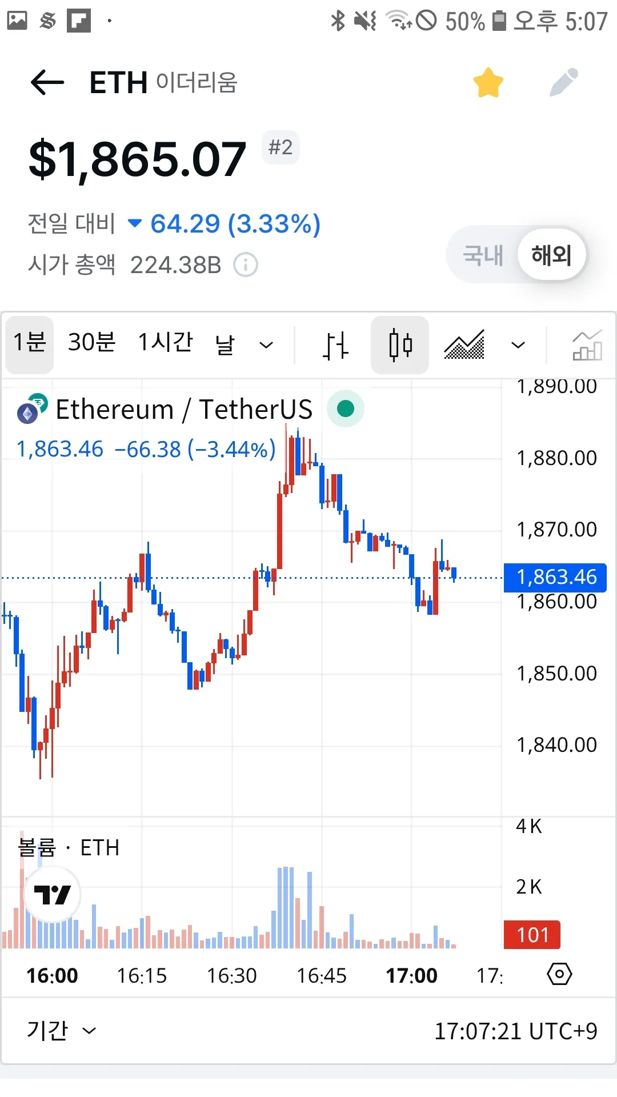Select the 1분 interval tab
617x1097 pixels.
tap(30, 344)
